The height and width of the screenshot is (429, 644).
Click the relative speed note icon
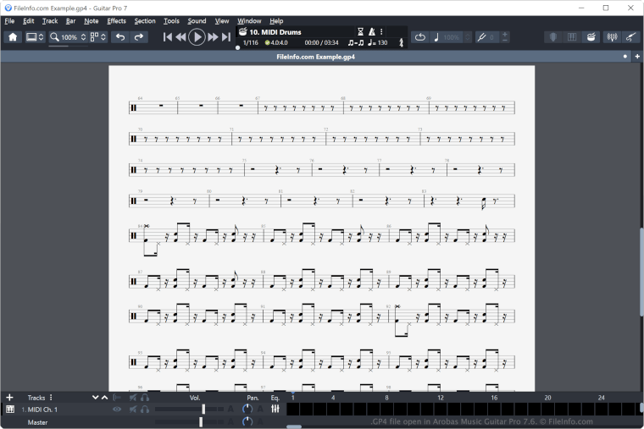pyautogui.click(x=436, y=37)
